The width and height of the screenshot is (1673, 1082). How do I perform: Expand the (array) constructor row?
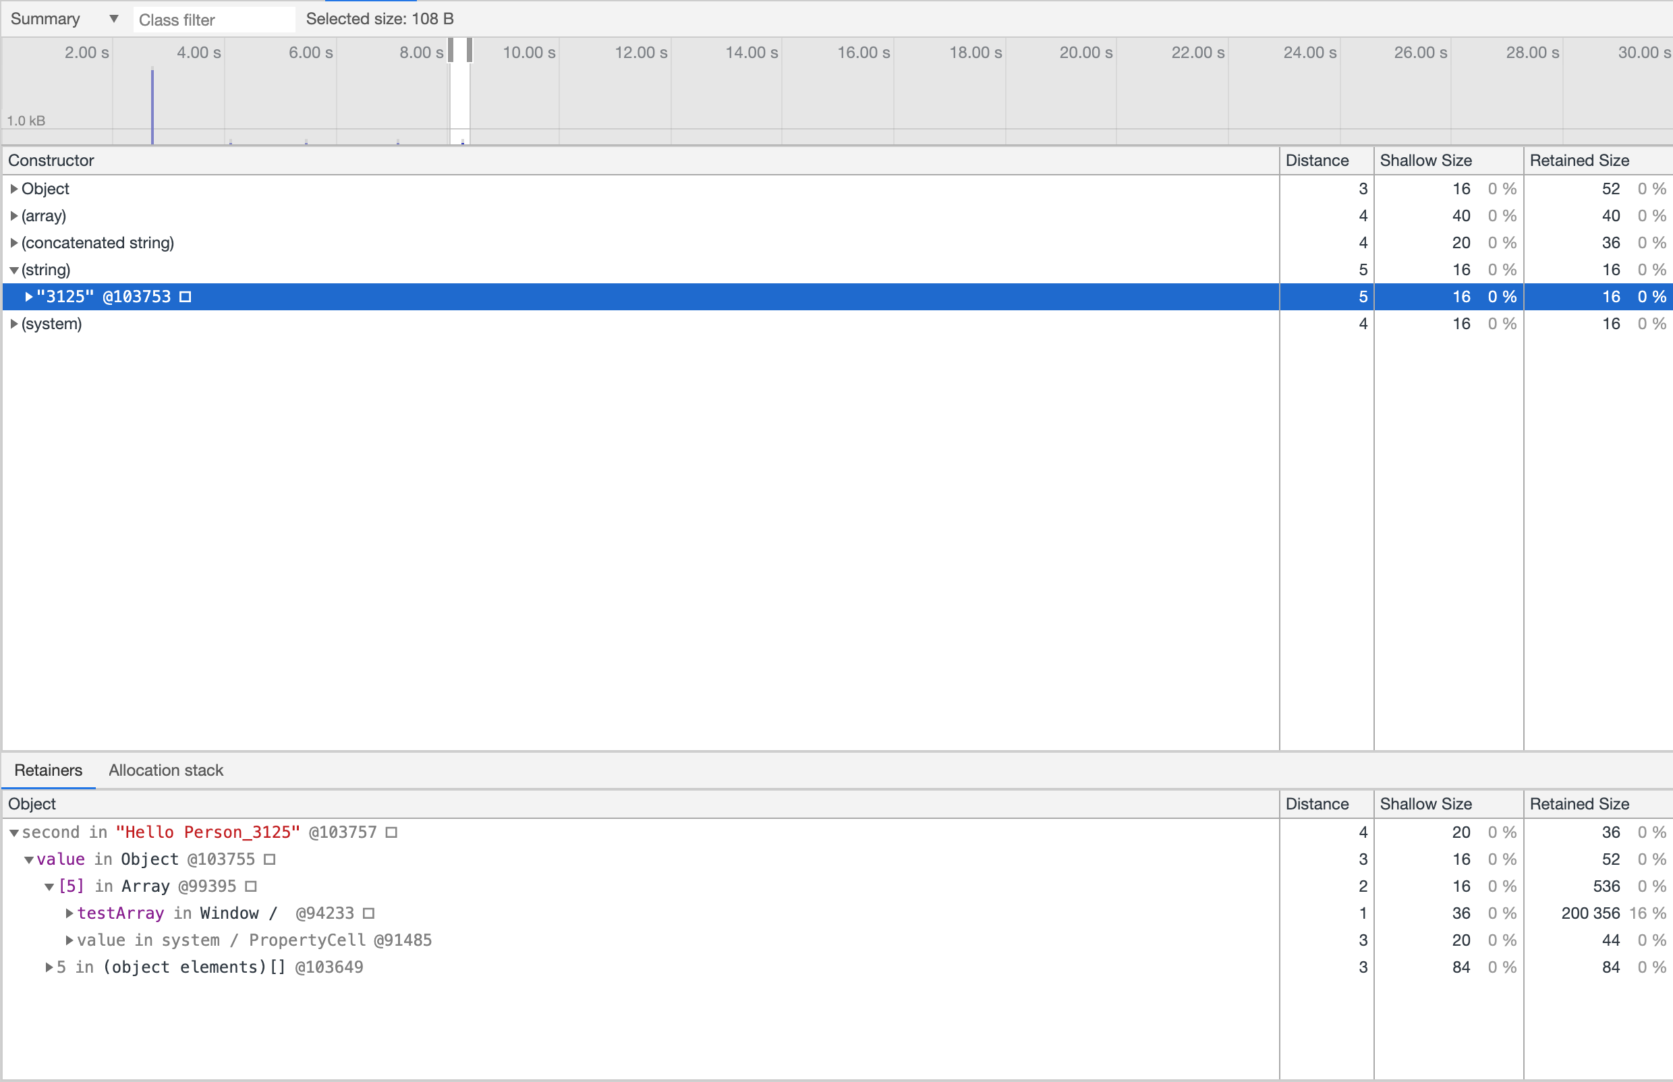[13, 216]
